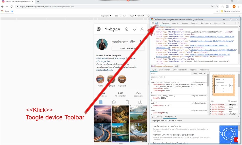Open the Network tab in DevTools
242x145 pixels.
point(194,23)
